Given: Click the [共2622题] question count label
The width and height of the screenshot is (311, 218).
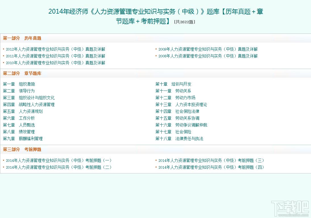Looking at the screenshot, I should 185,22.
